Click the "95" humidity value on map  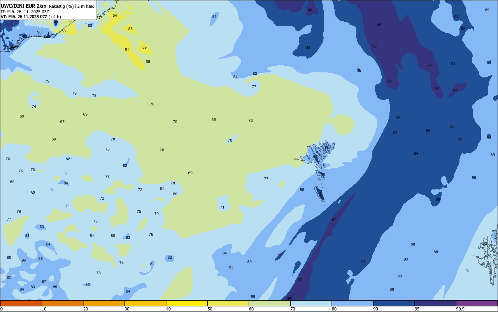(437, 89)
